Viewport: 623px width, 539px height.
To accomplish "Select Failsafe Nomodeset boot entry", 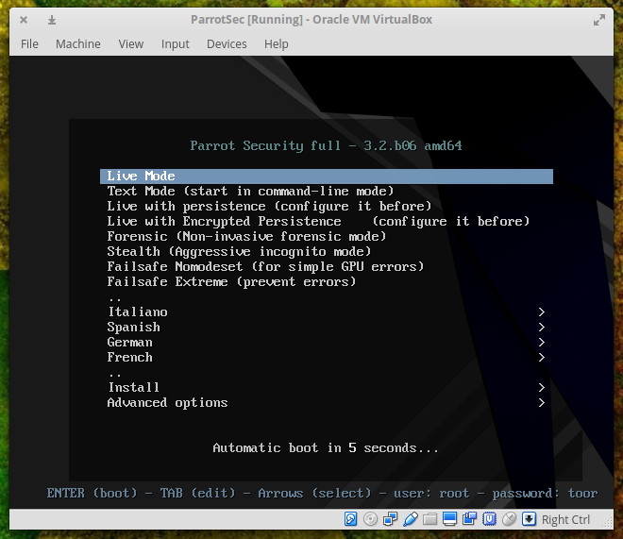I will (x=327, y=266).
